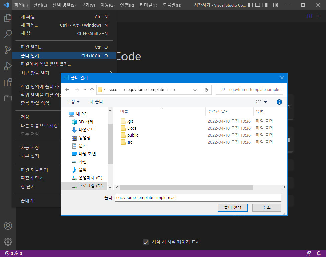This screenshot has width=326, height=257.
Task: Expand the path chevron after egovframe-template-si...
Action: click(x=174, y=90)
